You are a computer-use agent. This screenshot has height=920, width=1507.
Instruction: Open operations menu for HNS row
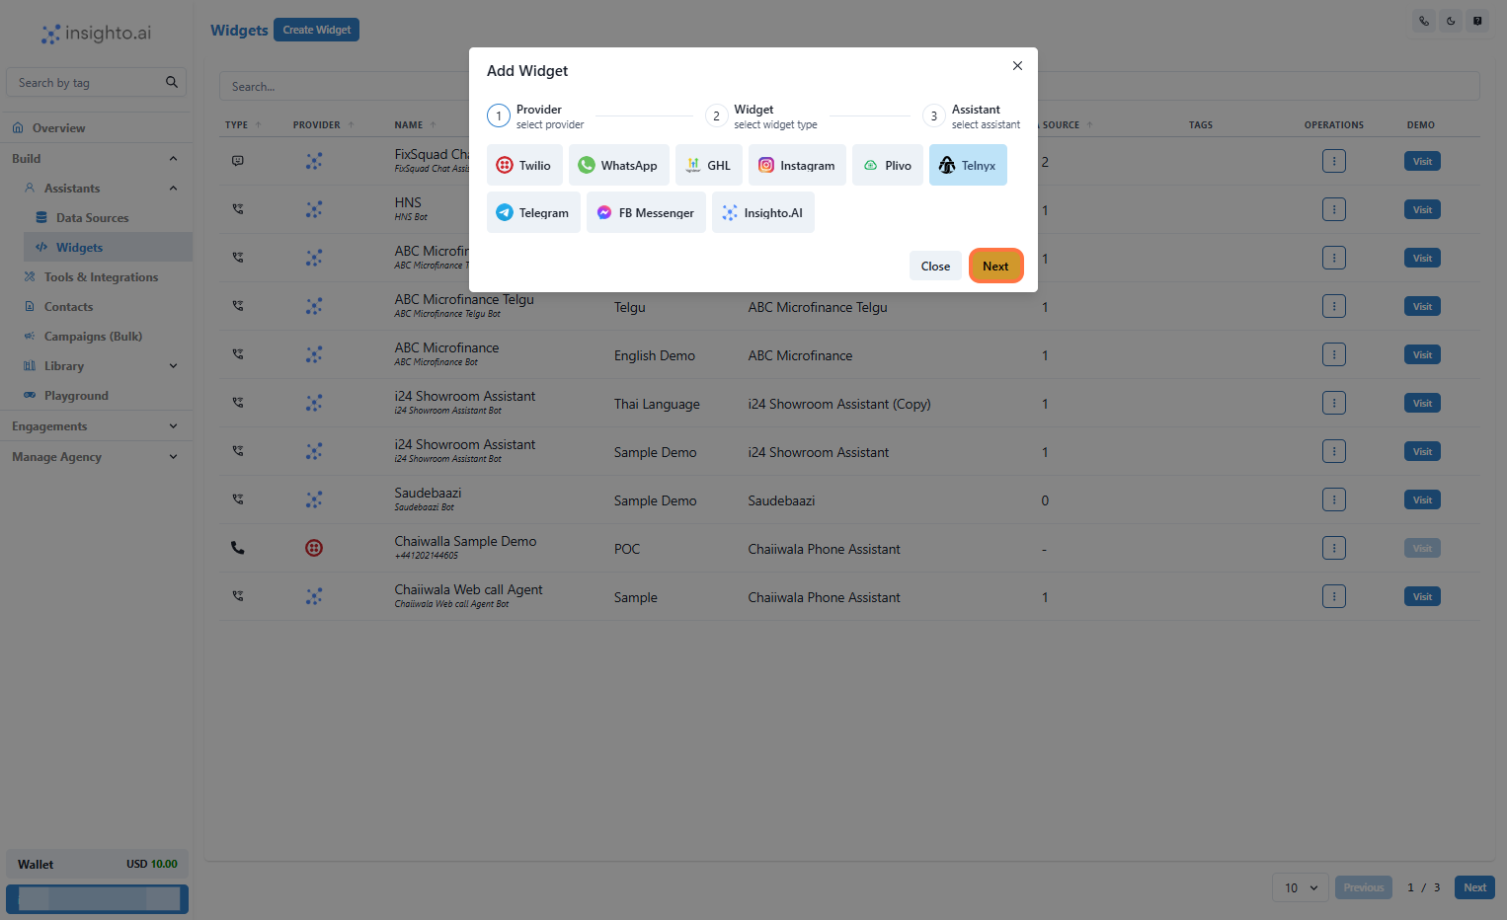(x=1334, y=209)
